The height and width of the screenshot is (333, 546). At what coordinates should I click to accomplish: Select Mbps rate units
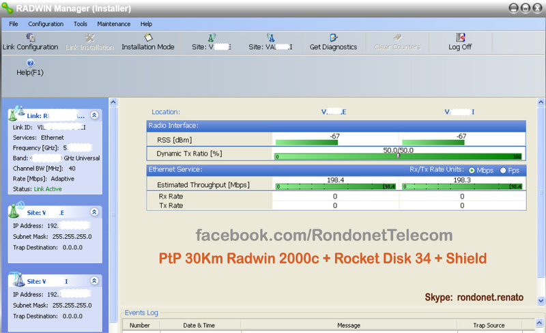tap(472, 171)
